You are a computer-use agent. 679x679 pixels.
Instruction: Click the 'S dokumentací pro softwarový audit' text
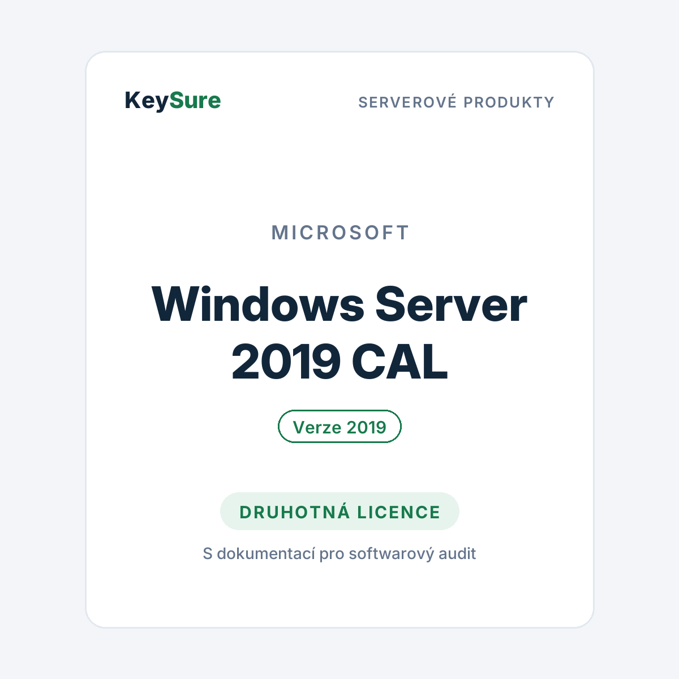339,553
